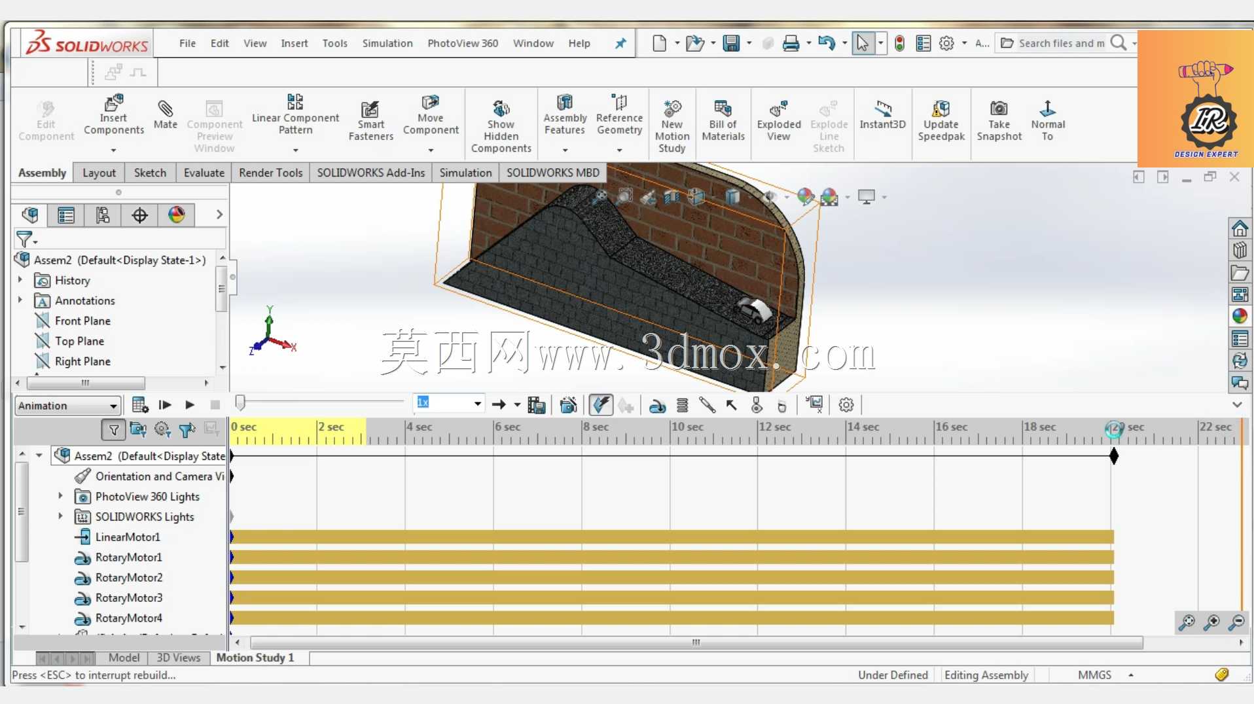Screen dimensions: 1254x704
Task: Open the ConfigurationManager tab icon
Action: [x=103, y=215]
